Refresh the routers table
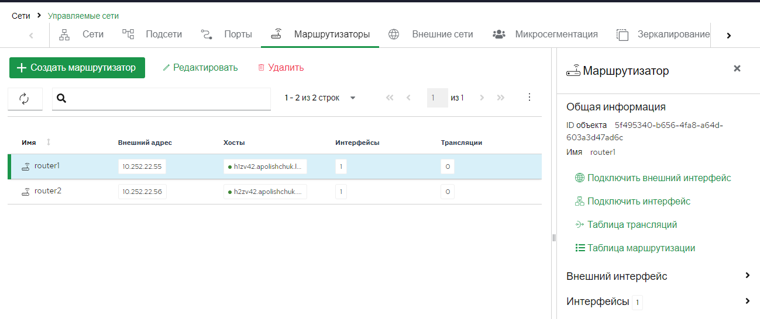 (25, 99)
